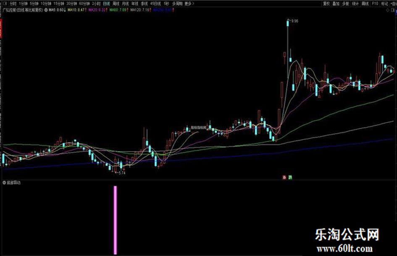Image resolution: width=397 pixels, height=256 pixels.
Task: Select the 月线 monthly chart tab
Action: tap(125, 3)
